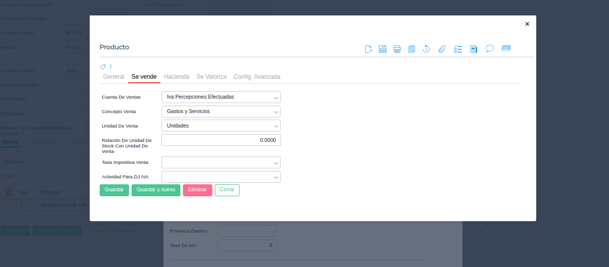Image resolution: width=609 pixels, height=267 pixels.
Task: Open the speech bubble comments icon
Action: point(490,49)
